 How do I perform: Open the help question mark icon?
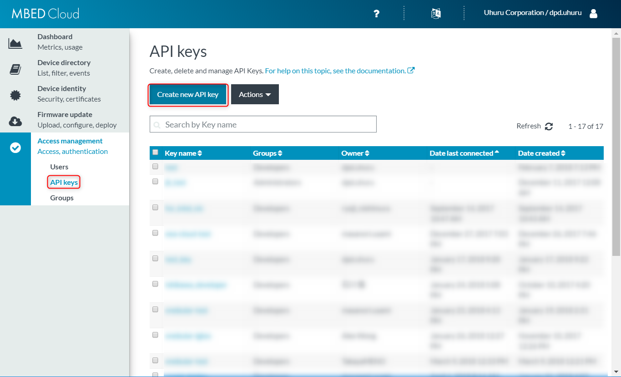pyautogui.click(x=376, y=14)
